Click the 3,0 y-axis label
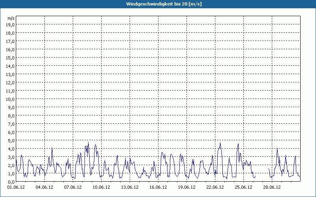Image resolution: width=316 pixels, height=197 pixels. pyautogui.click(x=11, y=157)
